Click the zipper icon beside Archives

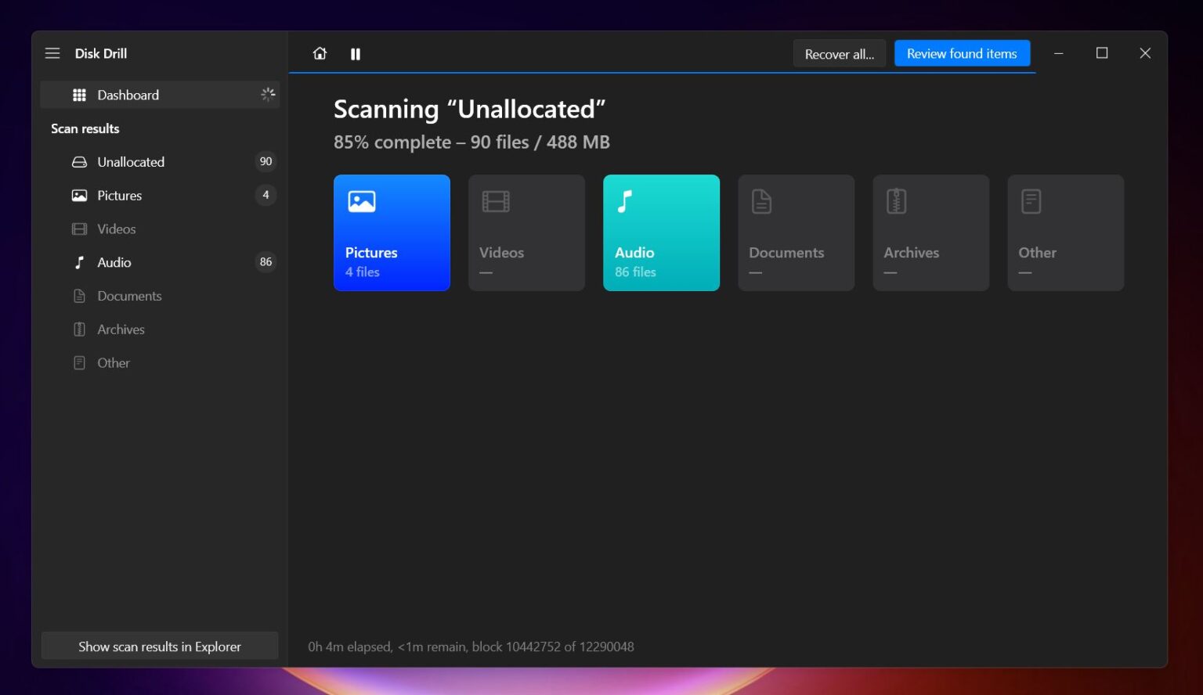click(79, 329)
